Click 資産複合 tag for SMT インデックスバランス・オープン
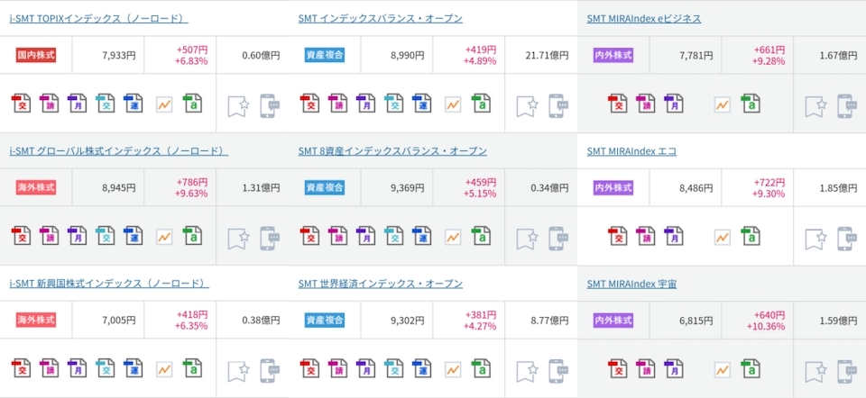This screenshot has width=866, height=398. (325, 55)
